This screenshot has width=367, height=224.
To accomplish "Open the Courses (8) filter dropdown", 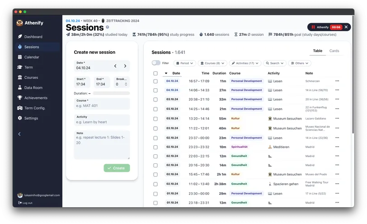I will pyautogui.click(x=212, y=63).
